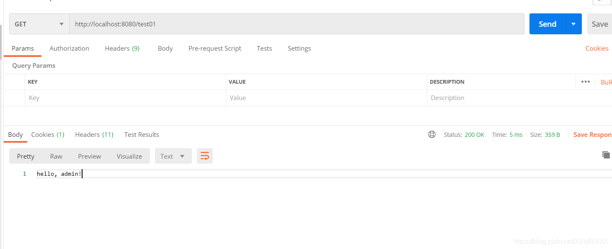Click line number 1 in the response
Screen dimensions: 612x249
25,174
